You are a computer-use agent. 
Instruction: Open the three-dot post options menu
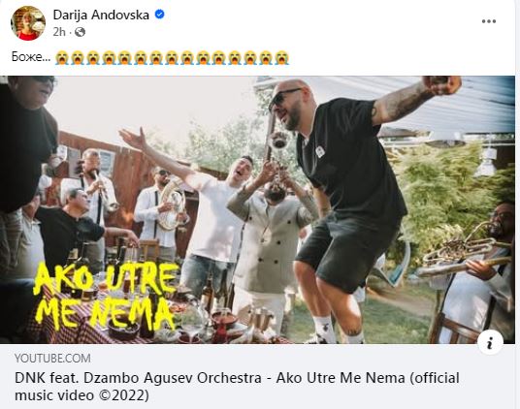(489, 21)
